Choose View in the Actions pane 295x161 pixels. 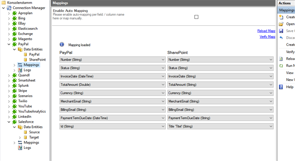tap(290, 73)
